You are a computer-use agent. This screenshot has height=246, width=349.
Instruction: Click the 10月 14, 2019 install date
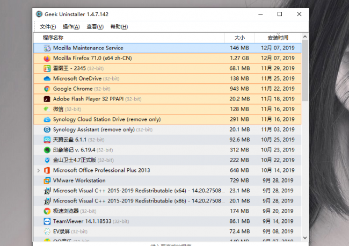click(x=278, y=170)
